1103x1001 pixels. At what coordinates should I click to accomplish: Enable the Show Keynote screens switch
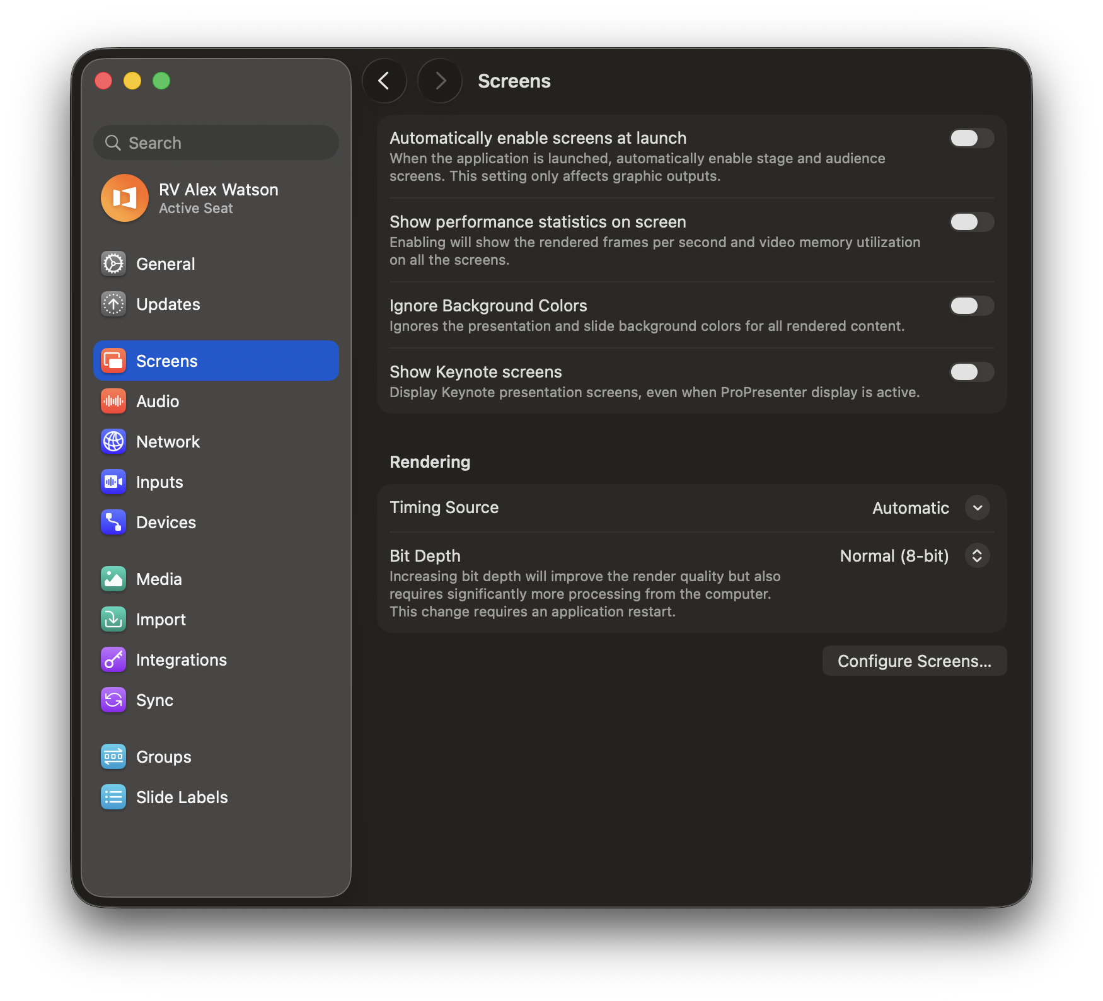coord(971,372)
